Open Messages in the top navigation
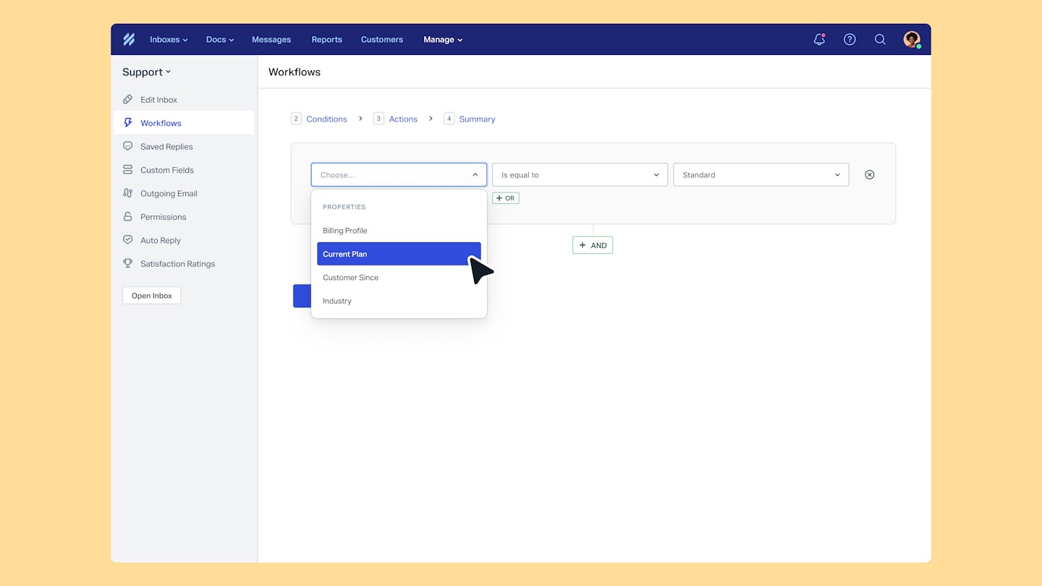Screen dimensions: 1042x586 point(271,40)
